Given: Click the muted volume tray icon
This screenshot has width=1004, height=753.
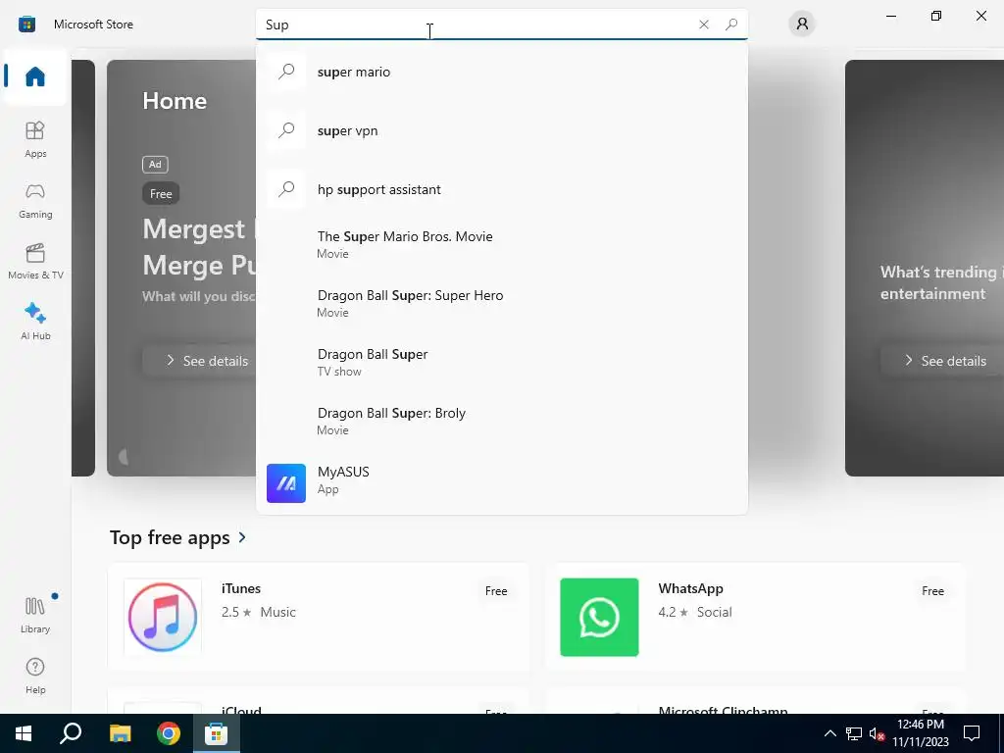Looking at the screenshot, I should (877, 733).
